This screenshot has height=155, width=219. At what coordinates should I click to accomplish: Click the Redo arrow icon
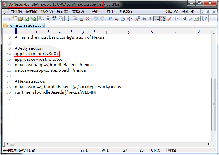(x=102, y=19)
